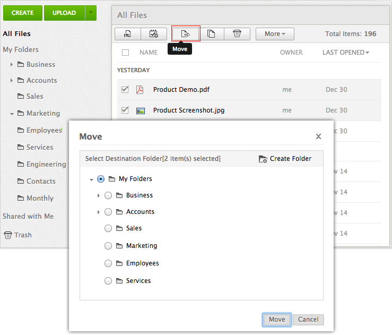Click Sales folder icon in sidebar
The height and width of the screenshot is (335, 392).
click(21, 96)
